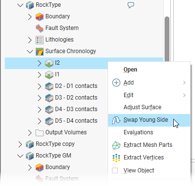Select the D5 - D4 contacts item
195x186 pixels.
tap(76, 121)
